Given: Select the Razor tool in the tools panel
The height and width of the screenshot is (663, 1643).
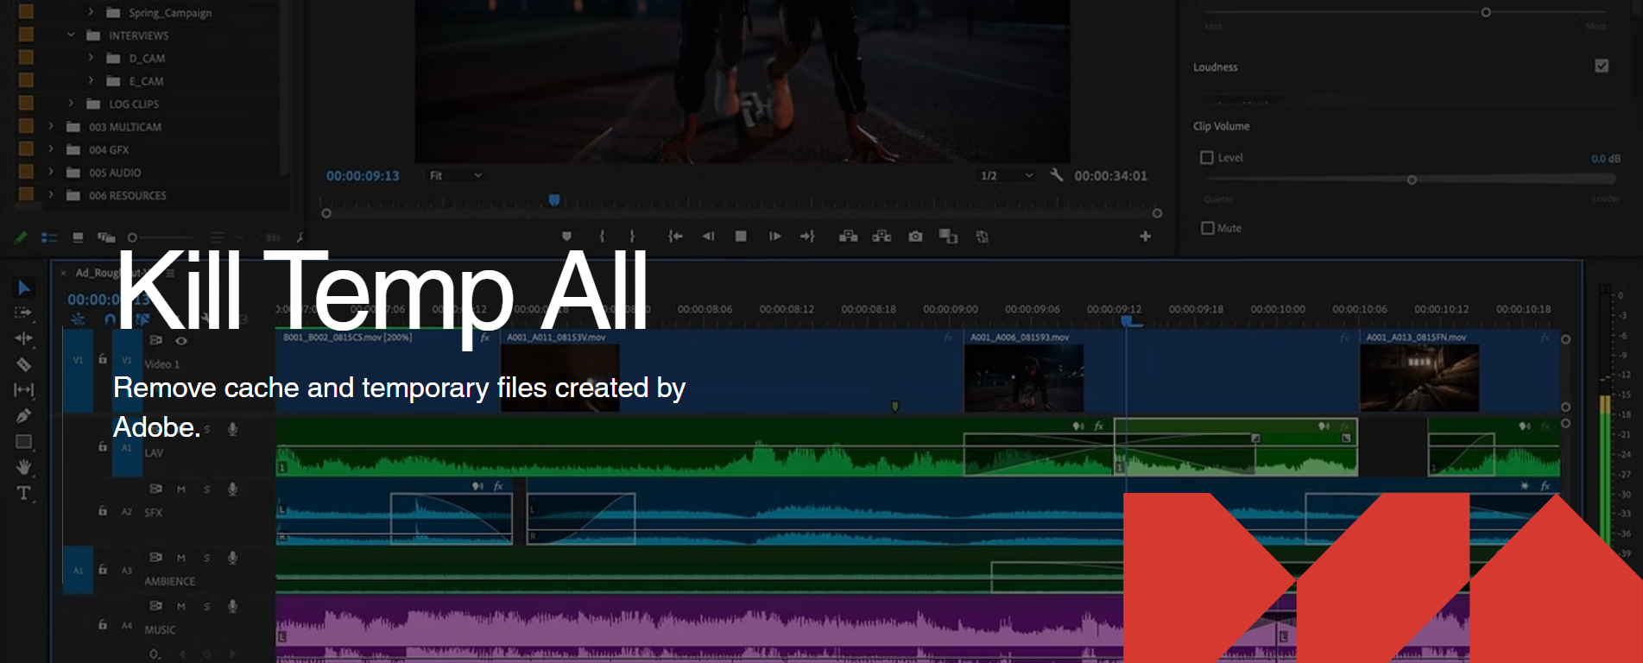Looking at the screenshot, I should 24,364.
